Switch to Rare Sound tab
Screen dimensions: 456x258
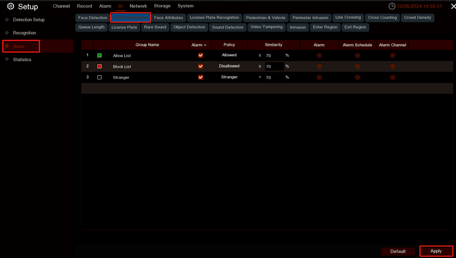click(x=155, y=27)
